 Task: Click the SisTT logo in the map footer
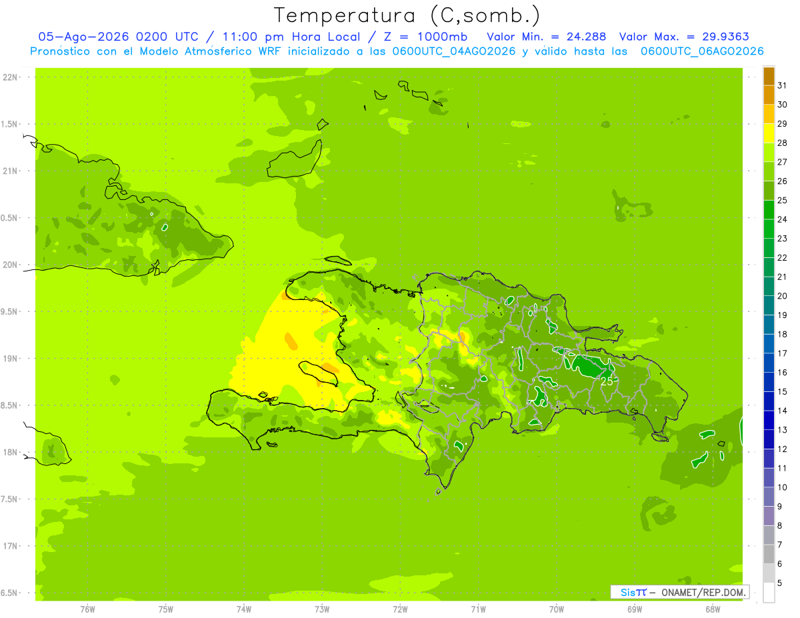click(x=633, y=592)
